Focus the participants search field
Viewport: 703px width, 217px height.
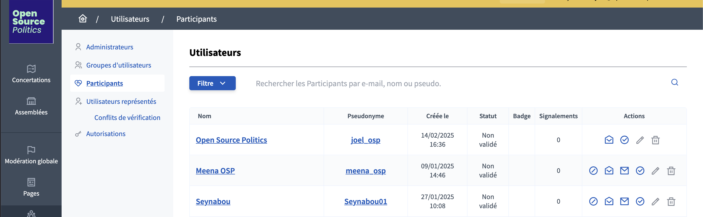[458, 83]
